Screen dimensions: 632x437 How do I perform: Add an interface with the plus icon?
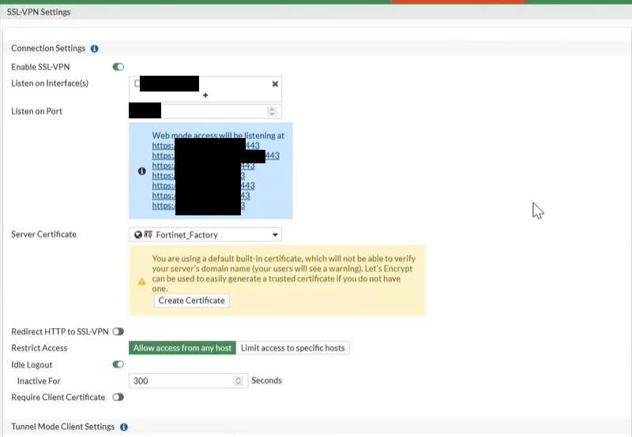[x=205, y=95]
